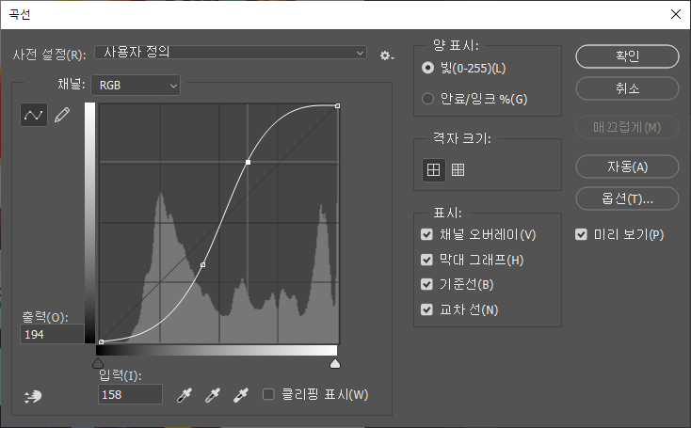Open the 채널 RGB dropdown
The height and width of the screenshot is (428, 691).
coord(136,85)
